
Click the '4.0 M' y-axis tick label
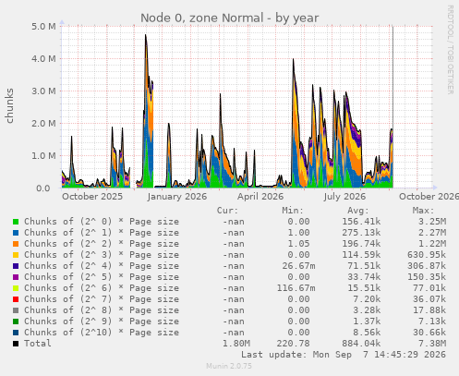[x=43, y=58]
